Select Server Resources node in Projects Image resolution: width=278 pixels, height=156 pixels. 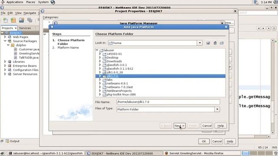click(x=25, y=74)
